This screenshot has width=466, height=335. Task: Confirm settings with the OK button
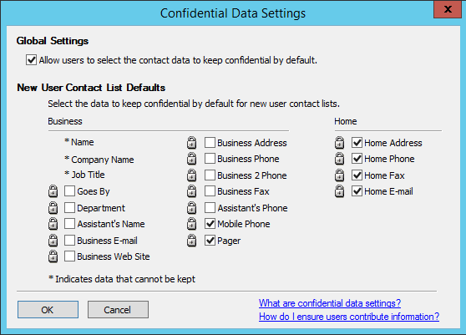(x=48, y=310)
